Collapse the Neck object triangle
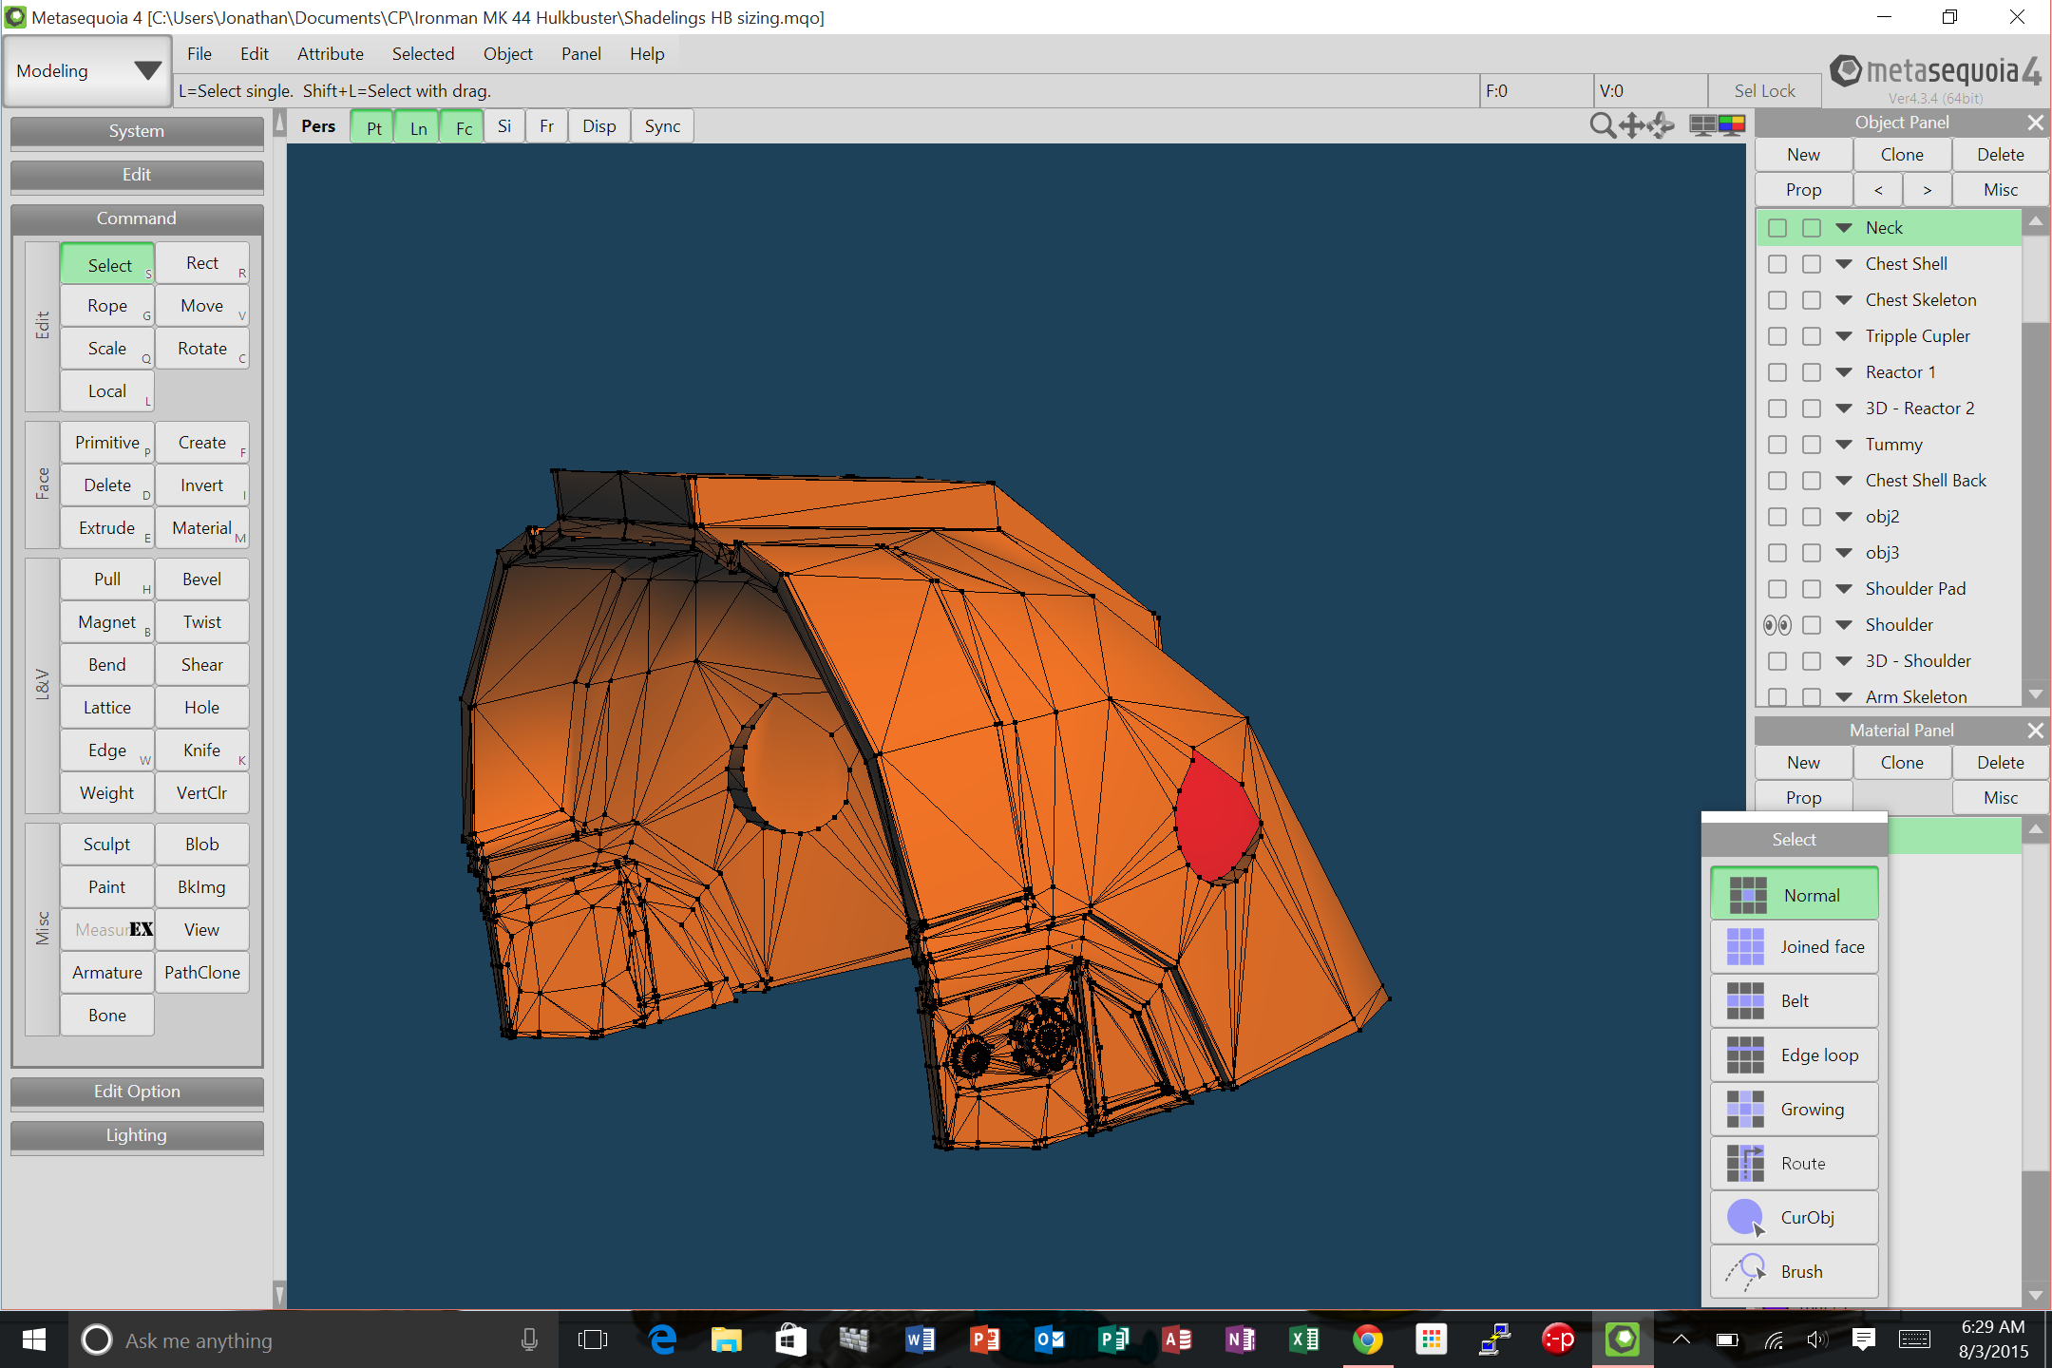2052x1368 pixels. click(x=1844, y=228)
